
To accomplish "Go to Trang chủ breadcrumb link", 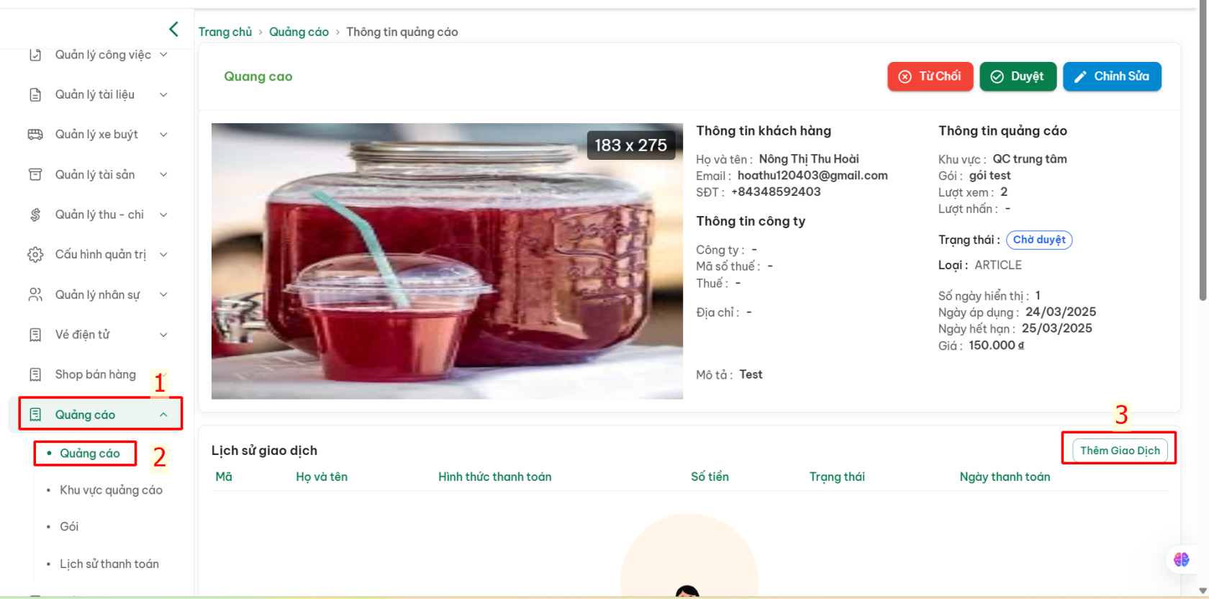I will click(x=225, y=32).
